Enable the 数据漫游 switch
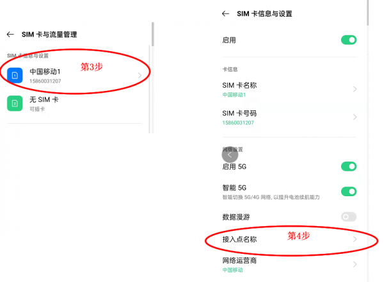The image size is (384, 282). 348,217
